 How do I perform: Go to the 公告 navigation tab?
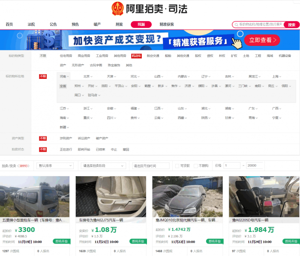tap(53, 24)
